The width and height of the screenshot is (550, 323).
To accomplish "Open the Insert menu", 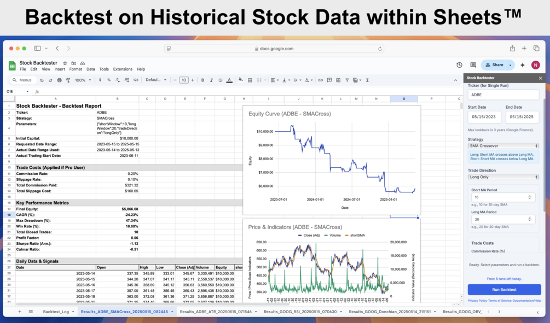I will point(60,69).
